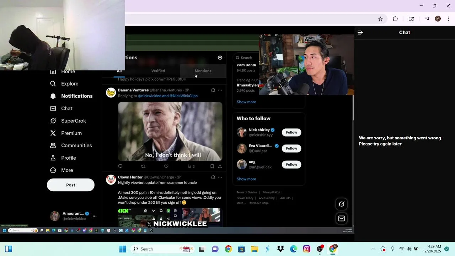Click the floating Grok button
Screen dimensions: 455x256
click(x=342, y=204)
